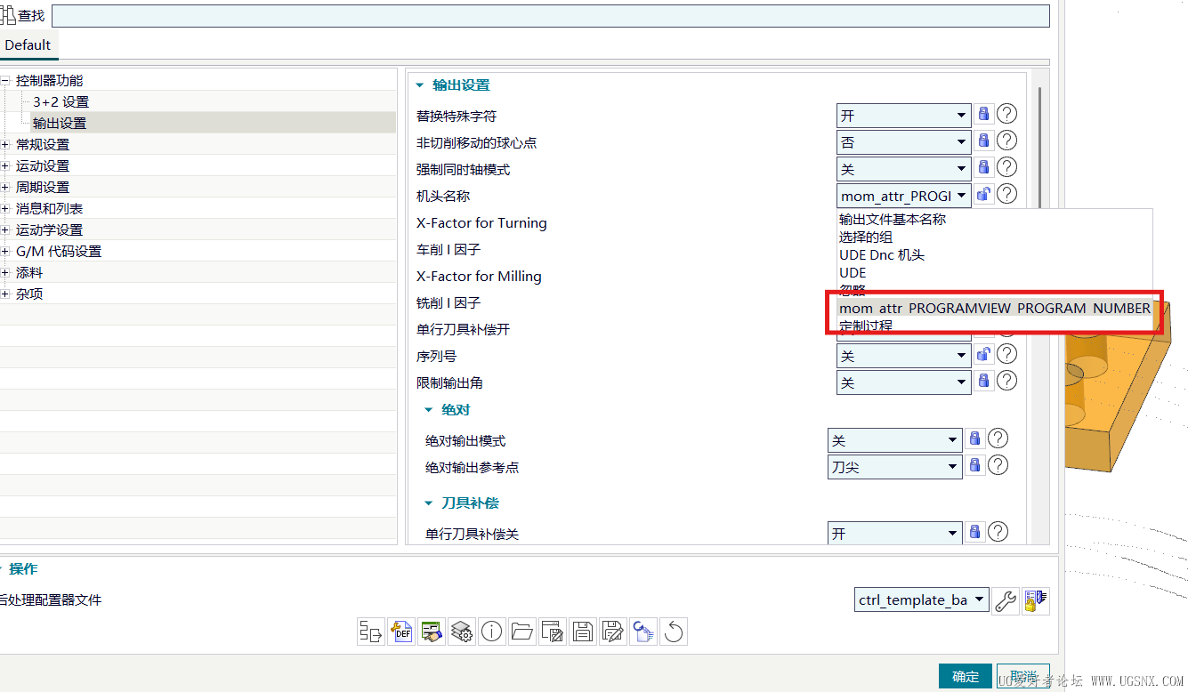Open help for 非切削移动的球心点
Viewport: 1188px width, 692px height.
click(x=1006, y=141)
